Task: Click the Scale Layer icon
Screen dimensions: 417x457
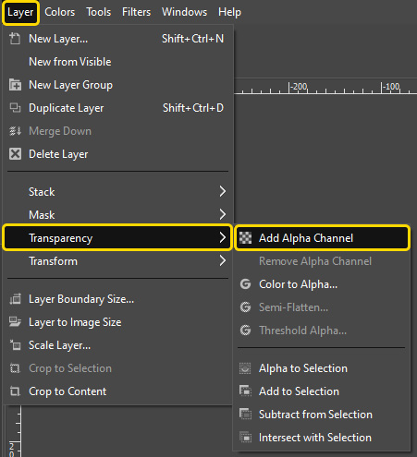Action: [x=15, y=345]
